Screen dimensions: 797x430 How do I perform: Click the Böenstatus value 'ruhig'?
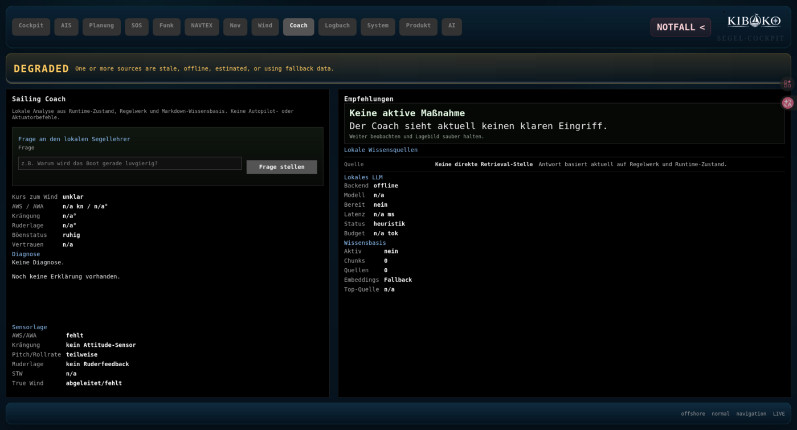point(71,235)
